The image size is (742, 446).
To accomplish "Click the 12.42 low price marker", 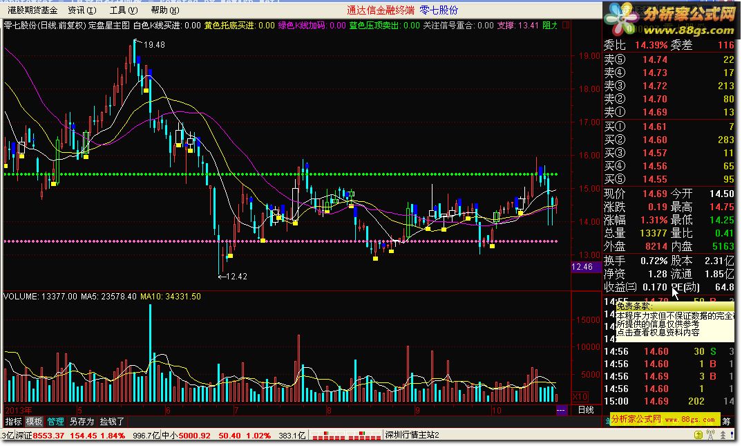I will click(x=236, y=276).
